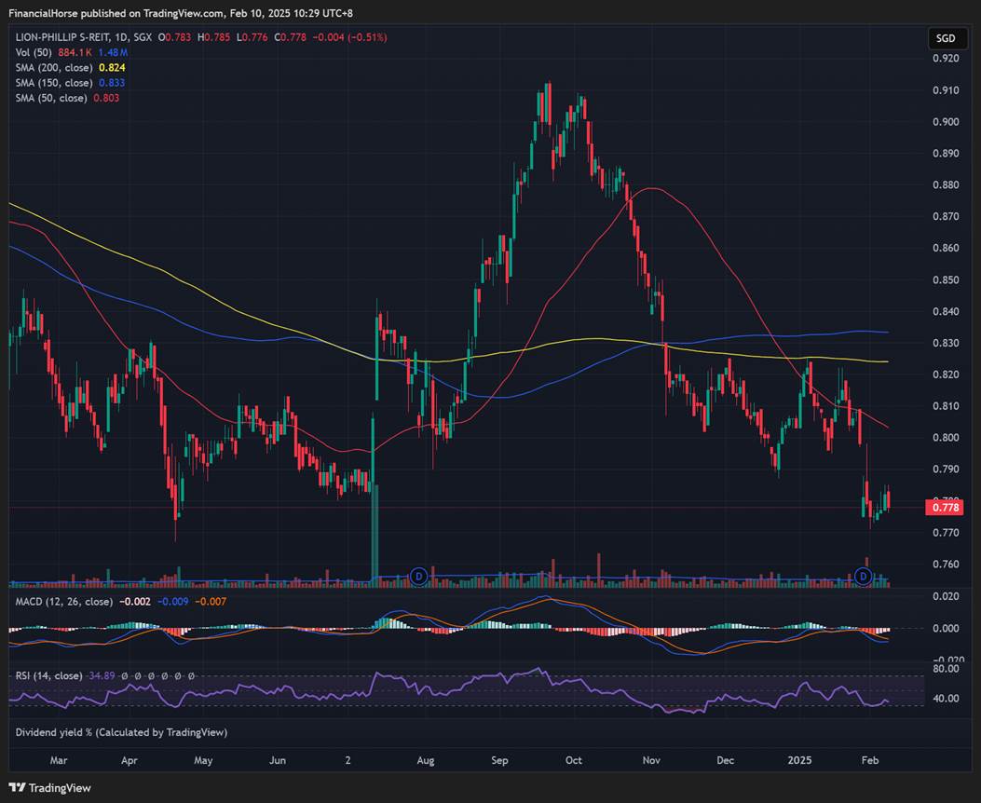Click the 0.910 price axis label

(x=946, y=90)
